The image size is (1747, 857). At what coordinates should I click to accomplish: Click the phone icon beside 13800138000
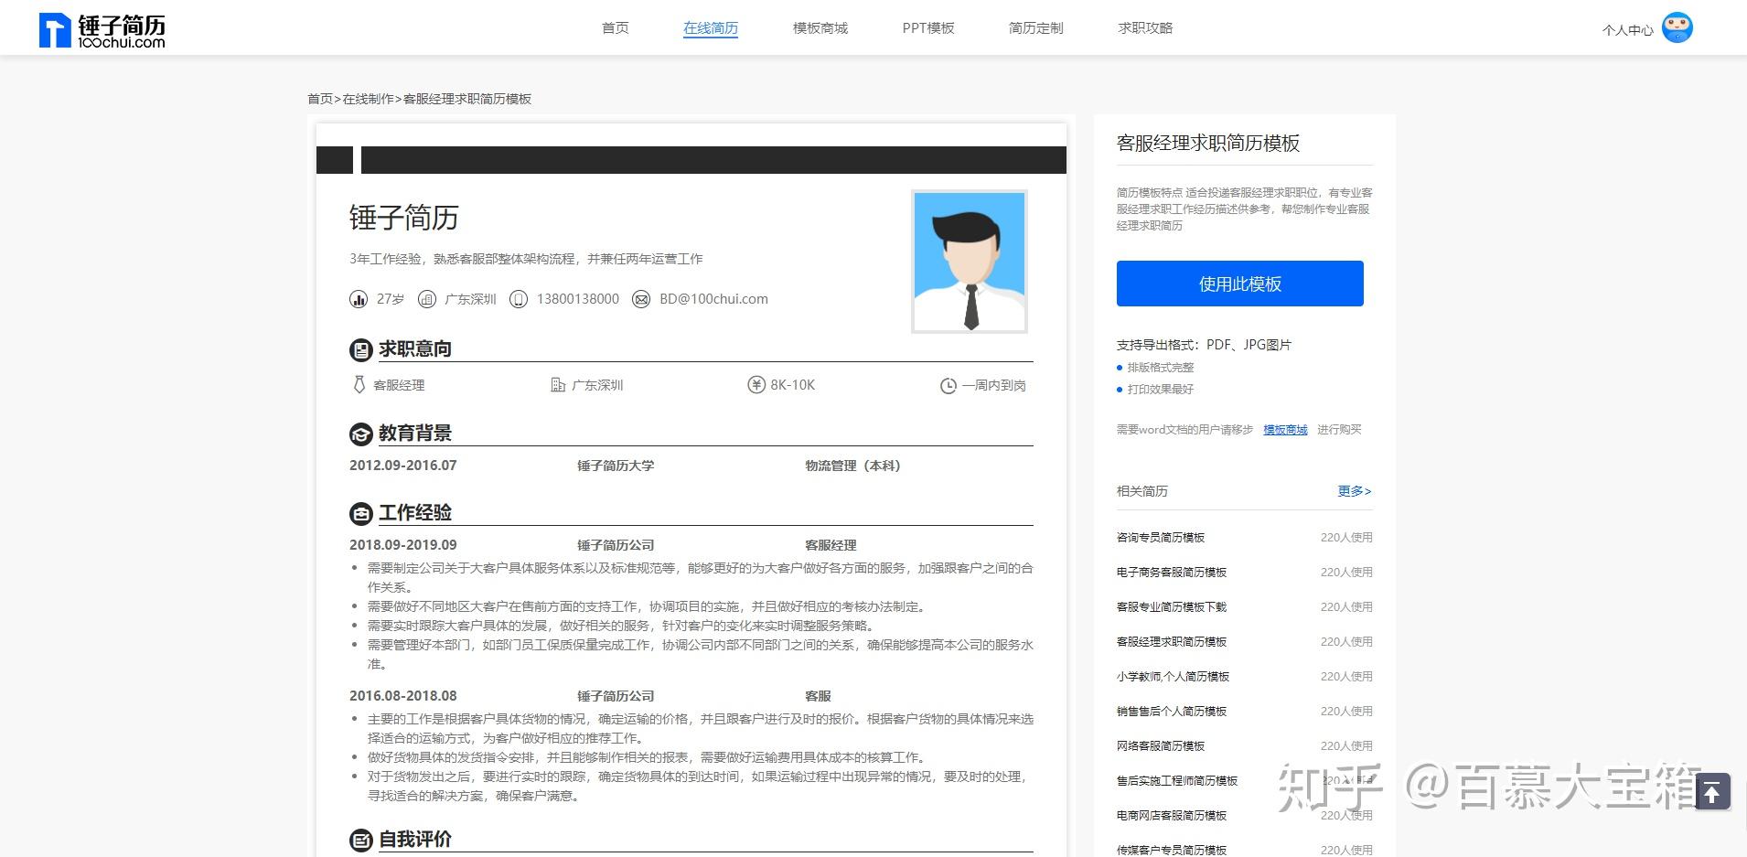click(519, 299)
